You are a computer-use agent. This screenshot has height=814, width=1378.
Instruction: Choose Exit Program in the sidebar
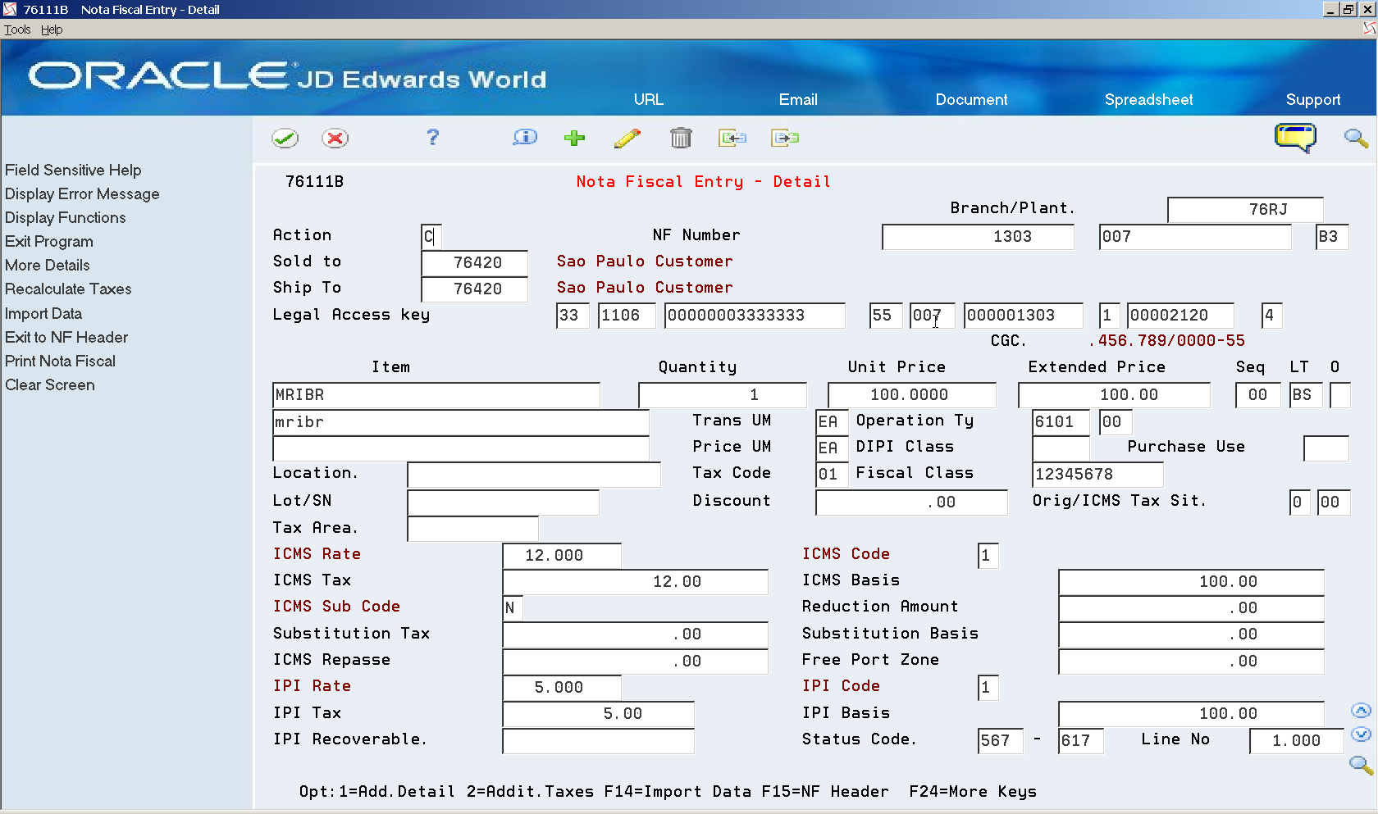(49, 241)
